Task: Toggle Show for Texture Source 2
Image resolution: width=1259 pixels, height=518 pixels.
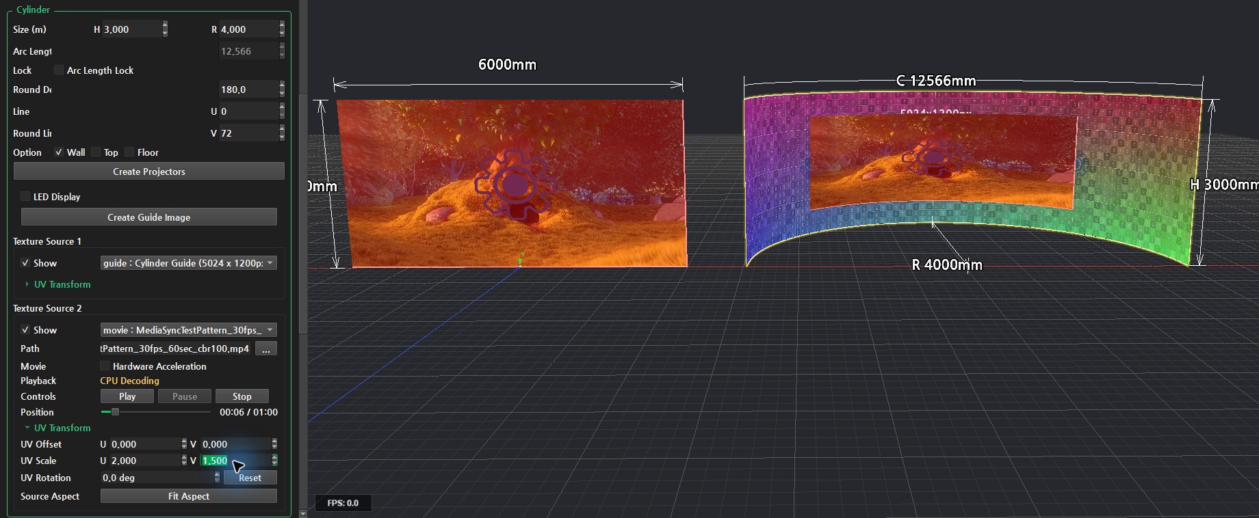Action: coord(25,330)
